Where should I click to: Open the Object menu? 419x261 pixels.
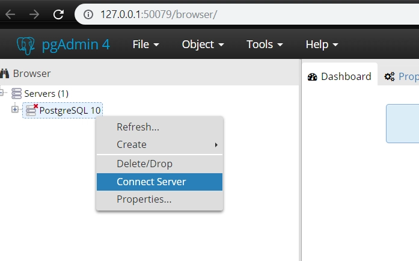[203, 45]
